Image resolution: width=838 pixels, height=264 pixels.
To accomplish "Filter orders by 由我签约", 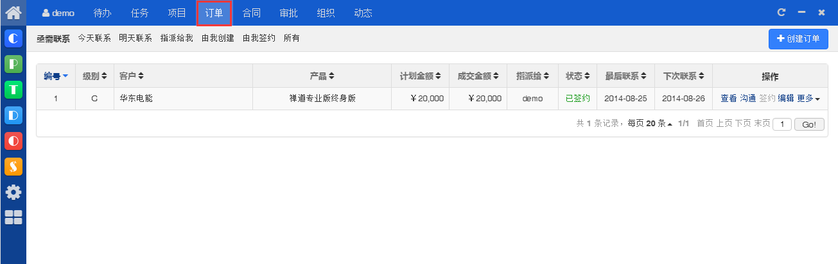I will (x=259, y=38).
